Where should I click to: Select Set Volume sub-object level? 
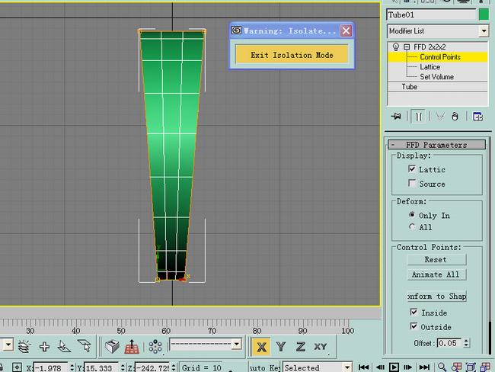point(436,77)
